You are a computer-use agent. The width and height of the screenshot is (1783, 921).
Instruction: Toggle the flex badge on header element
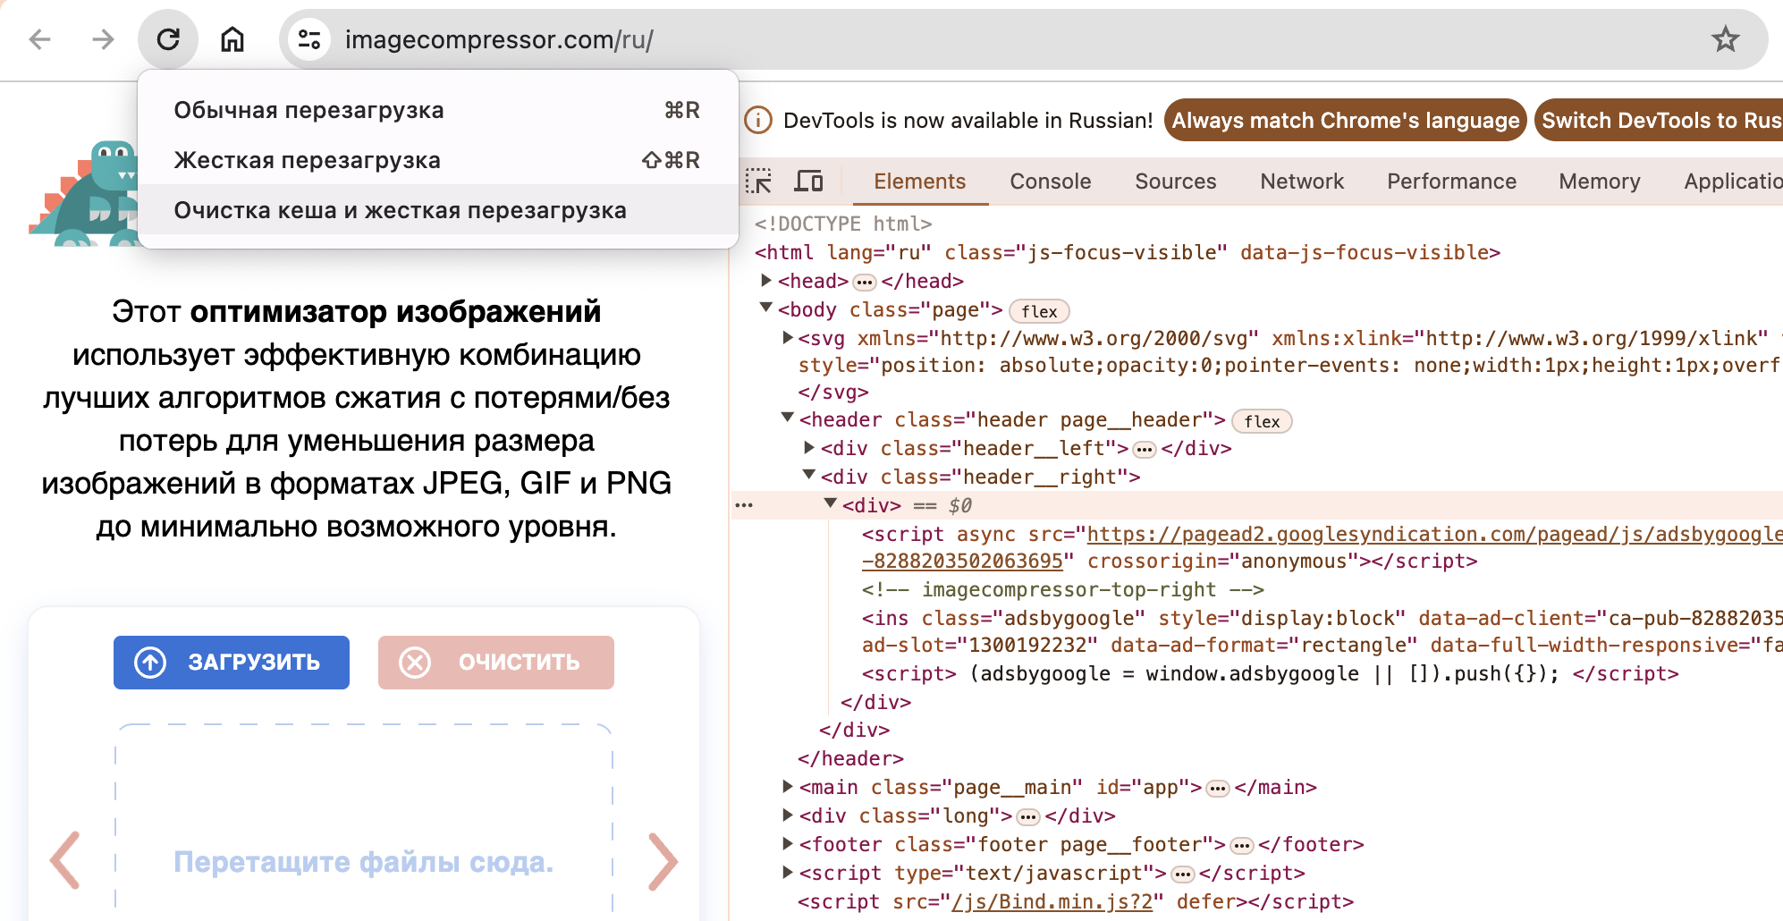[x=1261, y=421]
